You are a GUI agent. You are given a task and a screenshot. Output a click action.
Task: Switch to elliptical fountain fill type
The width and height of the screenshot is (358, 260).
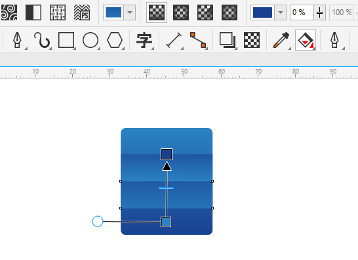(181, 12)
